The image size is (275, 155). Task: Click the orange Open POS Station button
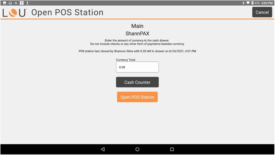coord(137,97)
